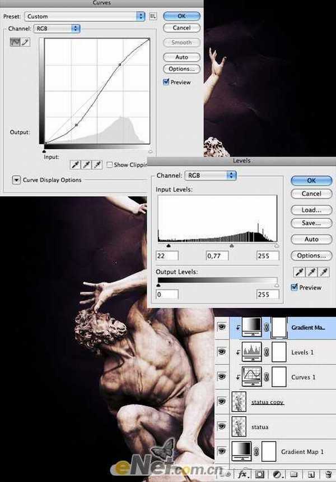
Task: Click Save... in the Levels dialog
Action: pos(311,223)
